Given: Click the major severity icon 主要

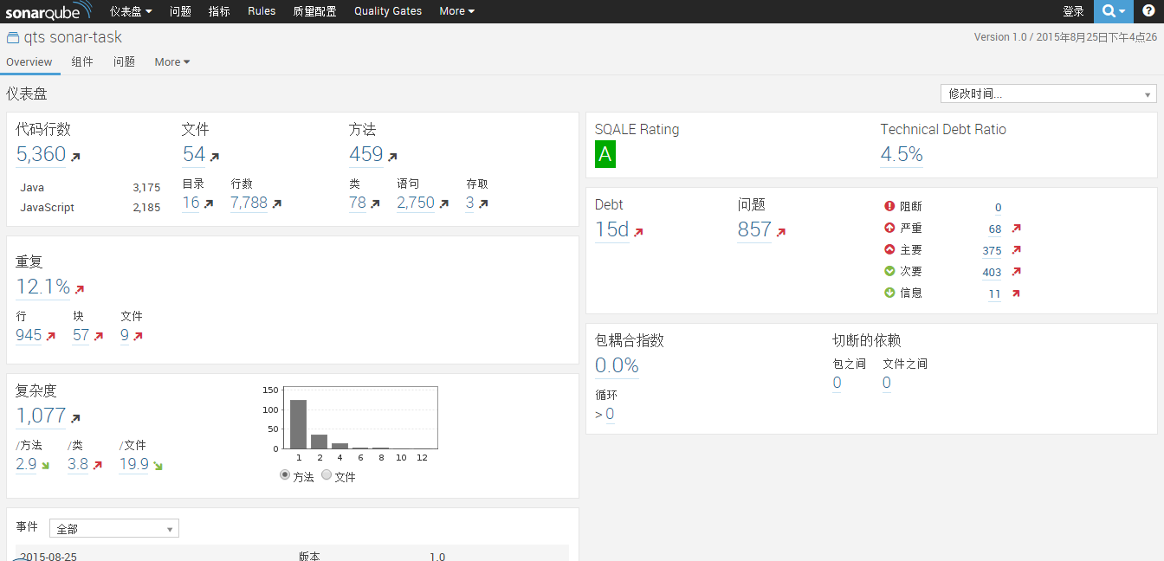Looking at the screenshot, I should coord(889,250).
